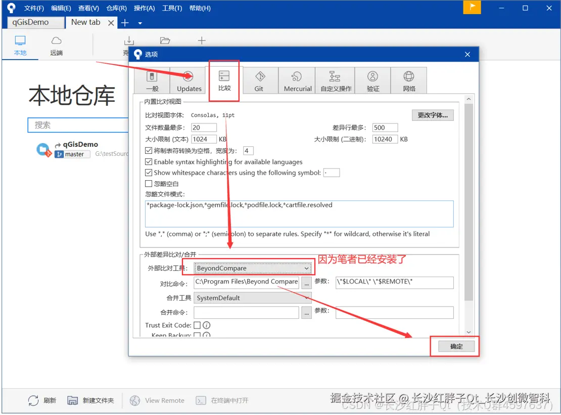Open the tab list dropdown arrow
This screenshot has width=561, height=415.
tap(140, 23)
